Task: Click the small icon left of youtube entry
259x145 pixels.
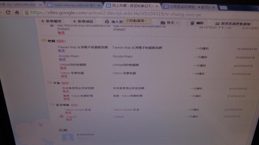Action: [x=62, y=116]
